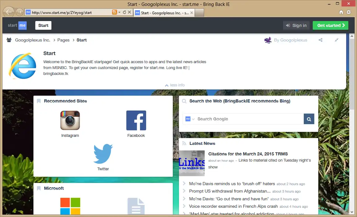The height and width of the screenshot is (217, 357).
Task: Click the Start breadcrumb item
Action: tap(81, 40)
